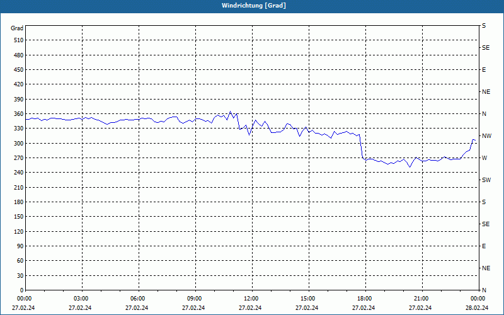Click the blue line's steep drop at 18:00
This screenshot has height=315, width=504.
[361, 146]
